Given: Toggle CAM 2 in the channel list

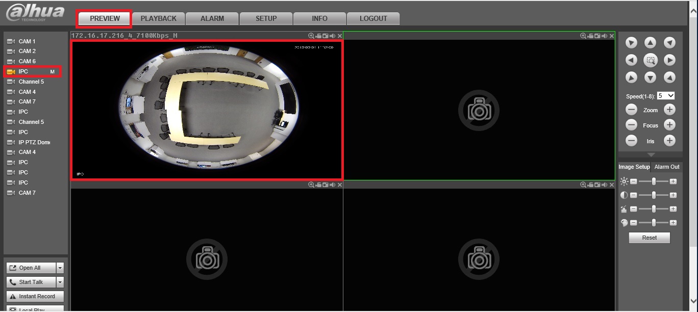Looking at the screenshot, I should 27,51.
